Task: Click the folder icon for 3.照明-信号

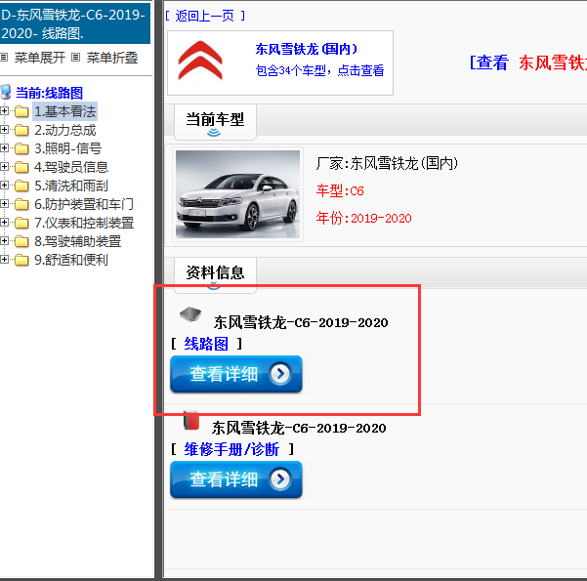Action: (x=21, y=148)
